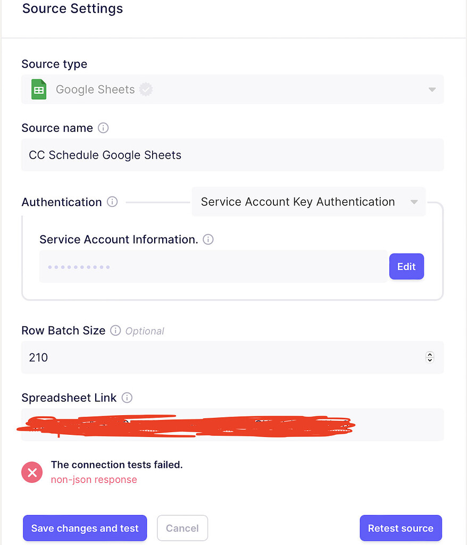
Task: Click Edit to modify service account credentials
Action: click(406, 266)
